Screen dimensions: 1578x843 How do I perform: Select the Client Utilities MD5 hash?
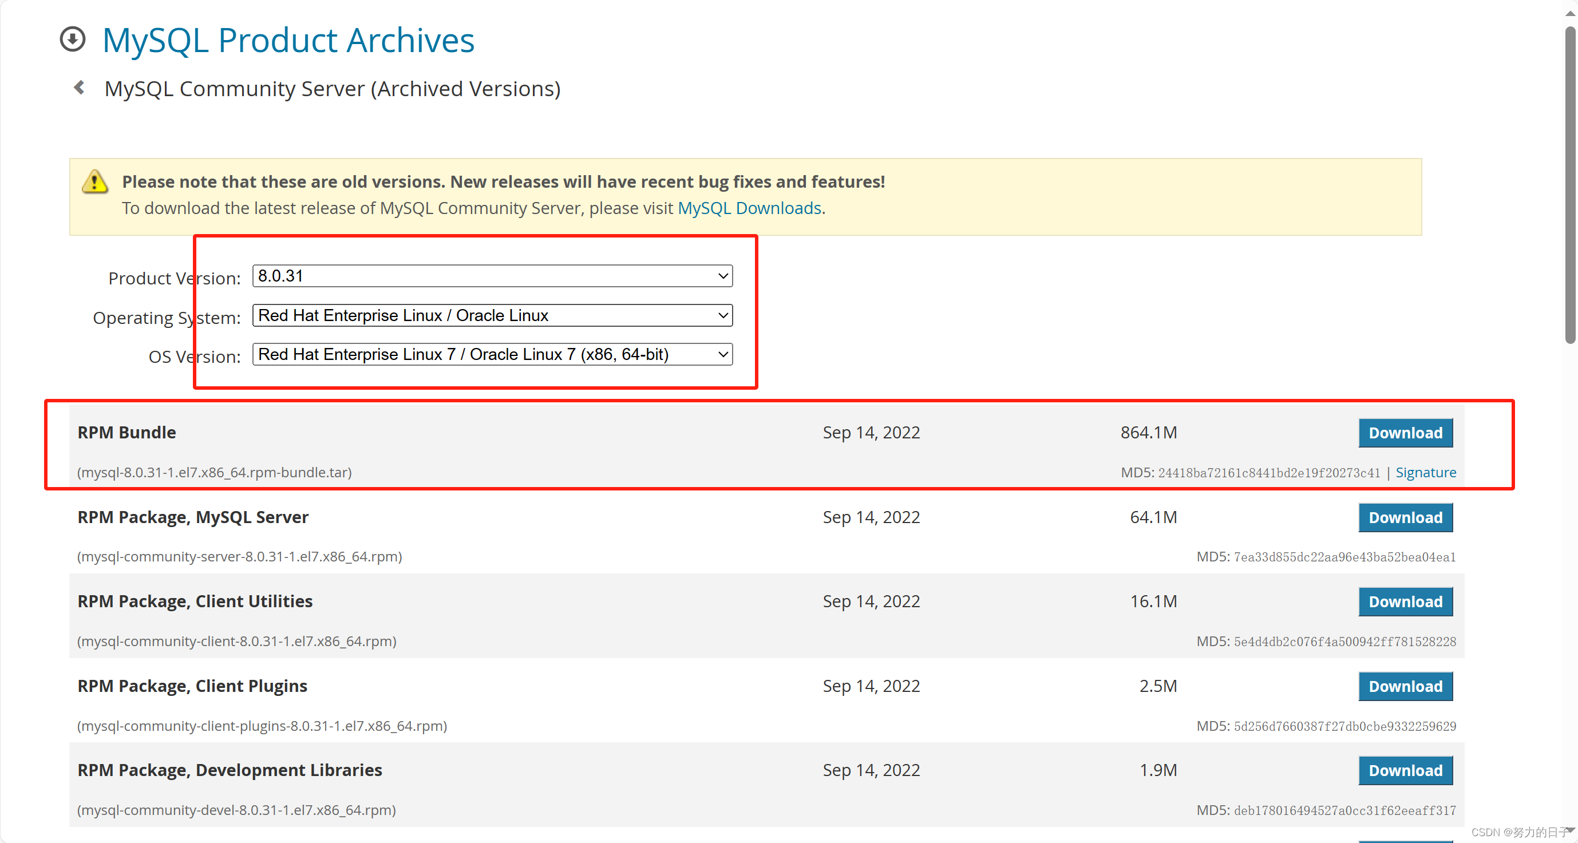click(1344, 642)
